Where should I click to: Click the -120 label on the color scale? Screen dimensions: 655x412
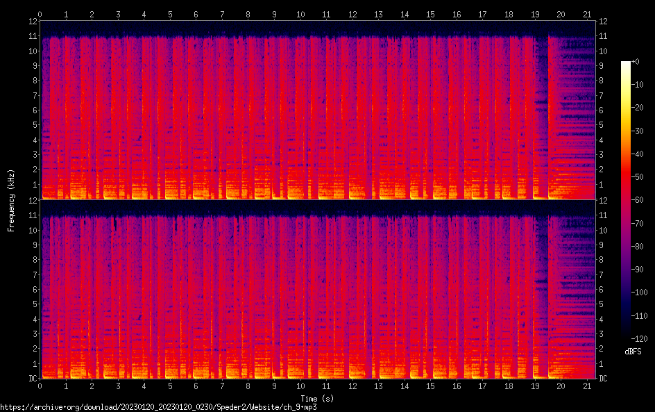pyautogui.click(x=640, y=340)
